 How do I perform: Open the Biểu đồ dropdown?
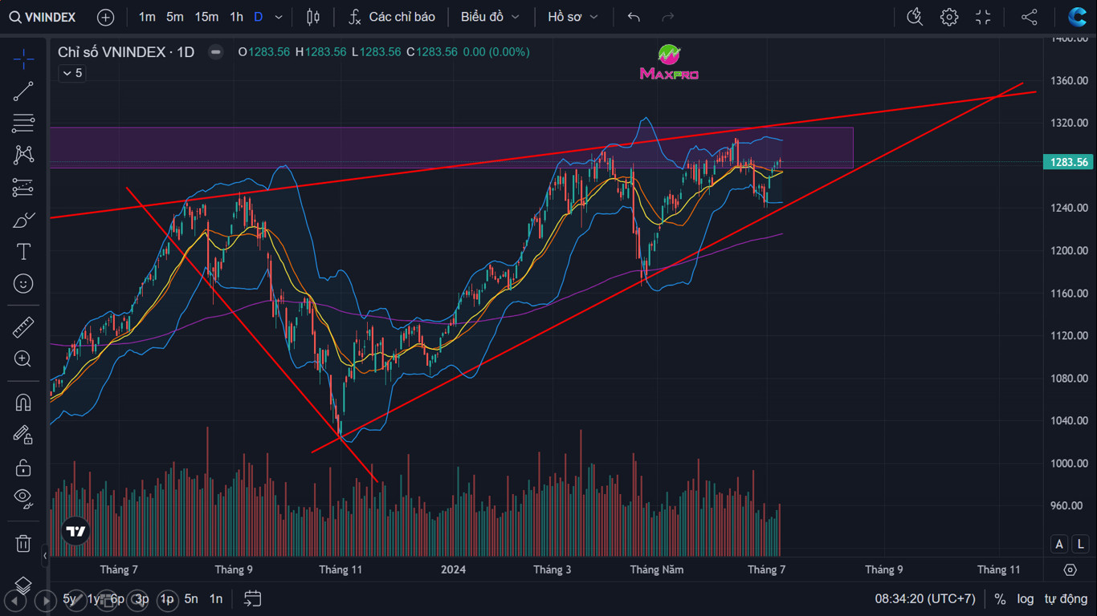click(x=490, y=17)
